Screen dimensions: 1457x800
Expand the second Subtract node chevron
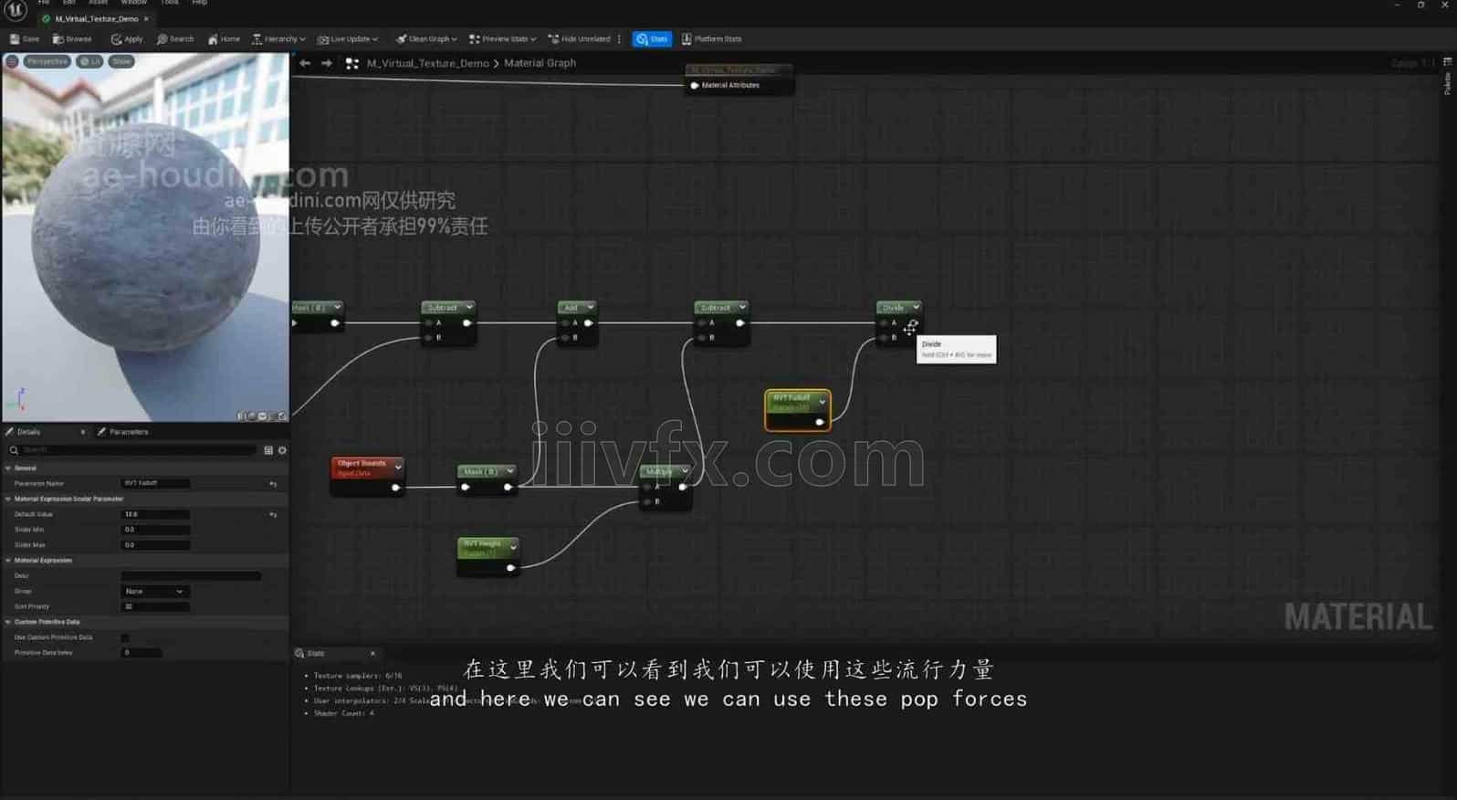click(x=742, y=307)
